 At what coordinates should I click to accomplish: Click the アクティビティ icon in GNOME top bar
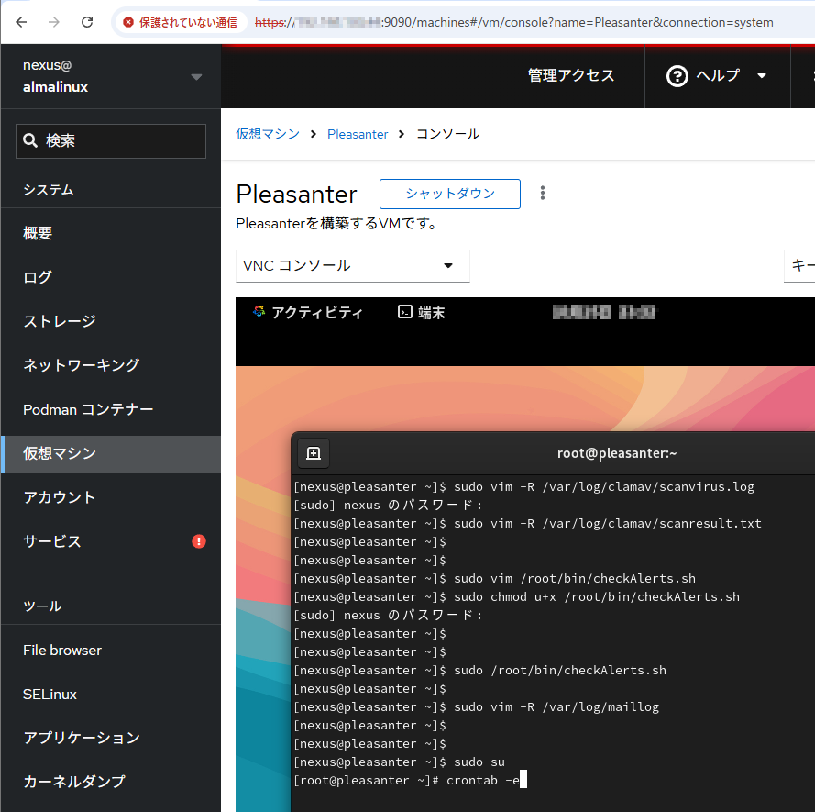click(258, 313)
